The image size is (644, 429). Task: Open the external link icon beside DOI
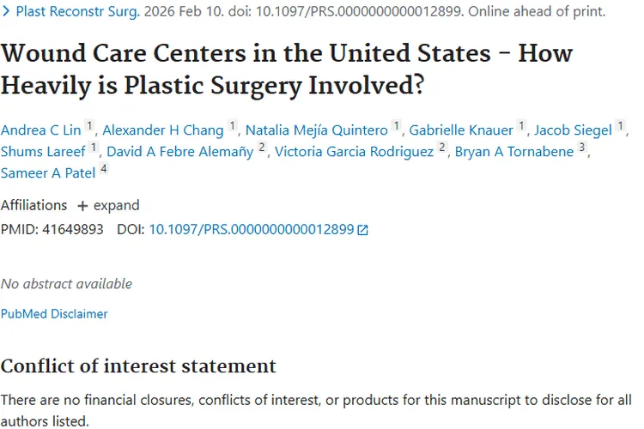point(363,231)
